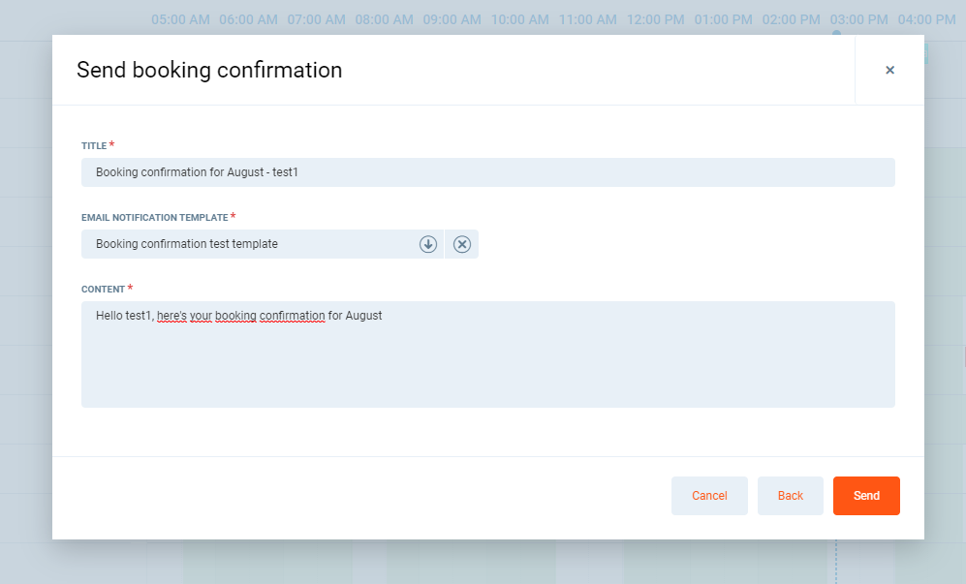Select the 05:00 AM timeline header
This screenshot has width=966, height=584.
[x=180, y=19]
